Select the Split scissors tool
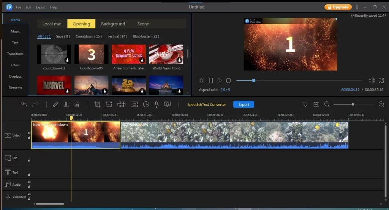The height and width of the screenshot is (210, 389). tap(66, 105)
